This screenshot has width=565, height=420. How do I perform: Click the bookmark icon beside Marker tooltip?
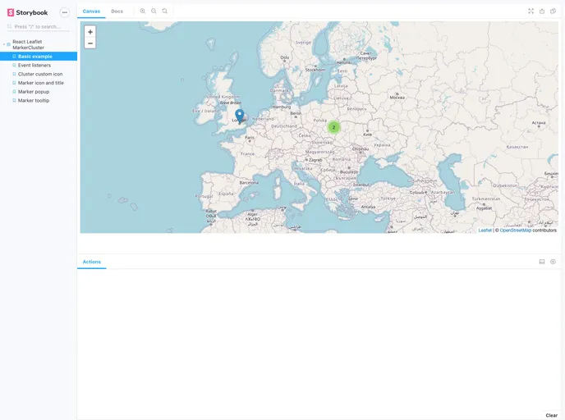[x=15, y=100]
